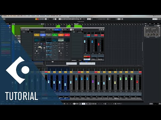Viewport: 161px width, 120px height.
Task: Open the Project menu
Action: [x=15, y=16]
